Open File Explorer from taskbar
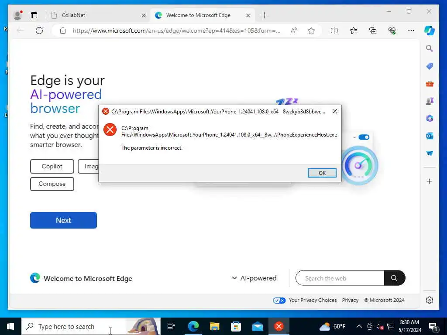The height and width of the screenshot is (335, 447). [214, 326]
